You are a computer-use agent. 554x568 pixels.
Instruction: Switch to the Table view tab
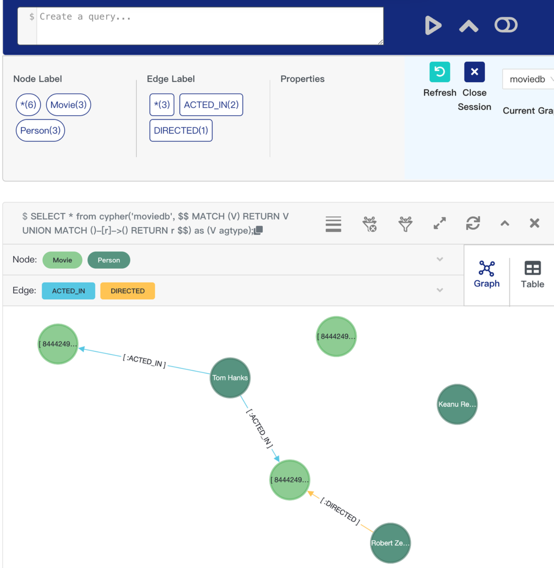pos(532,274)
